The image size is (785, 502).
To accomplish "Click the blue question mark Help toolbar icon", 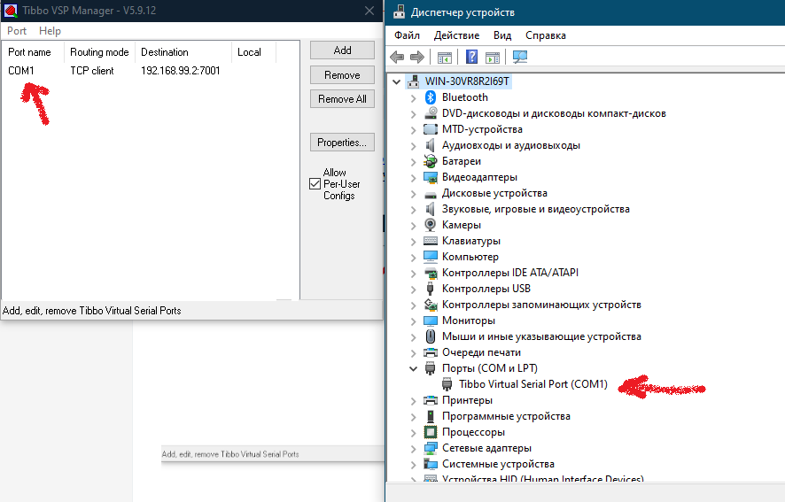I will (x=471, y=57).
